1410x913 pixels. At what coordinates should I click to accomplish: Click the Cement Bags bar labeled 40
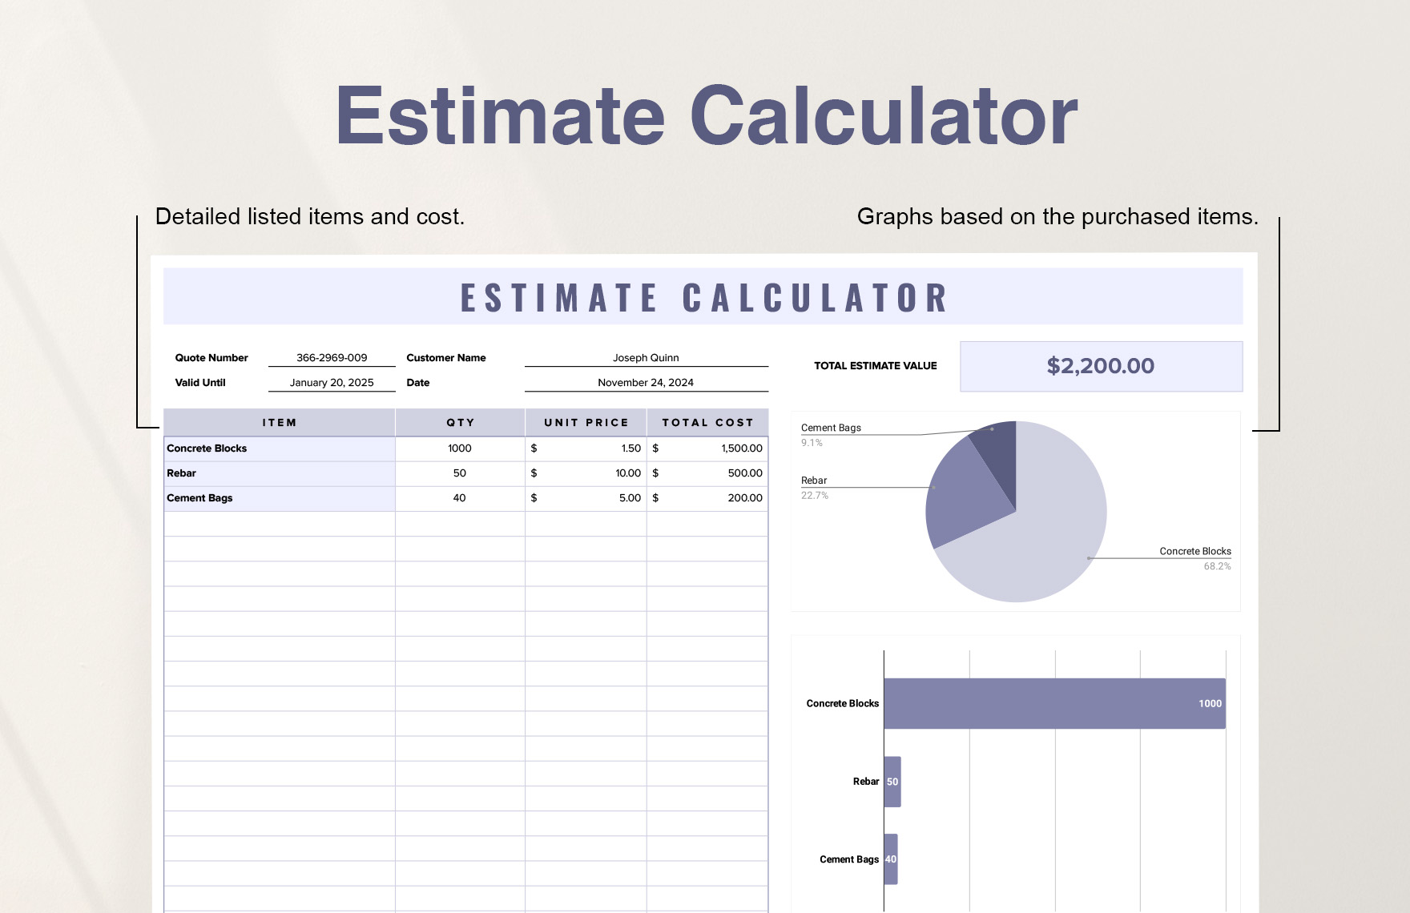point(891,859)
